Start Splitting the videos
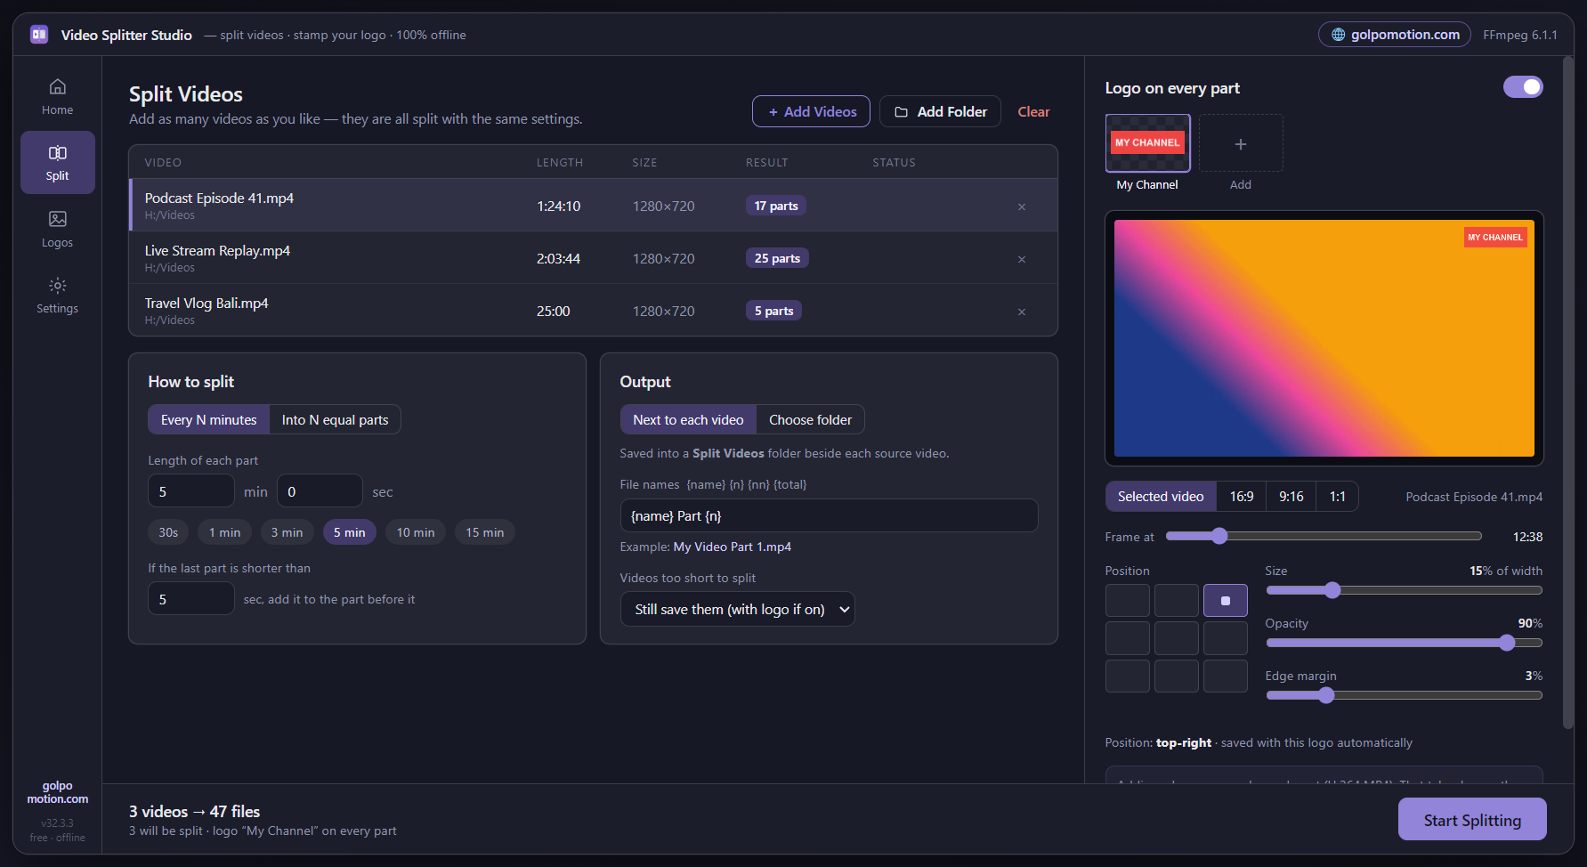The height and width of the screenshot is (867, 1587). tap(1472, 820)
